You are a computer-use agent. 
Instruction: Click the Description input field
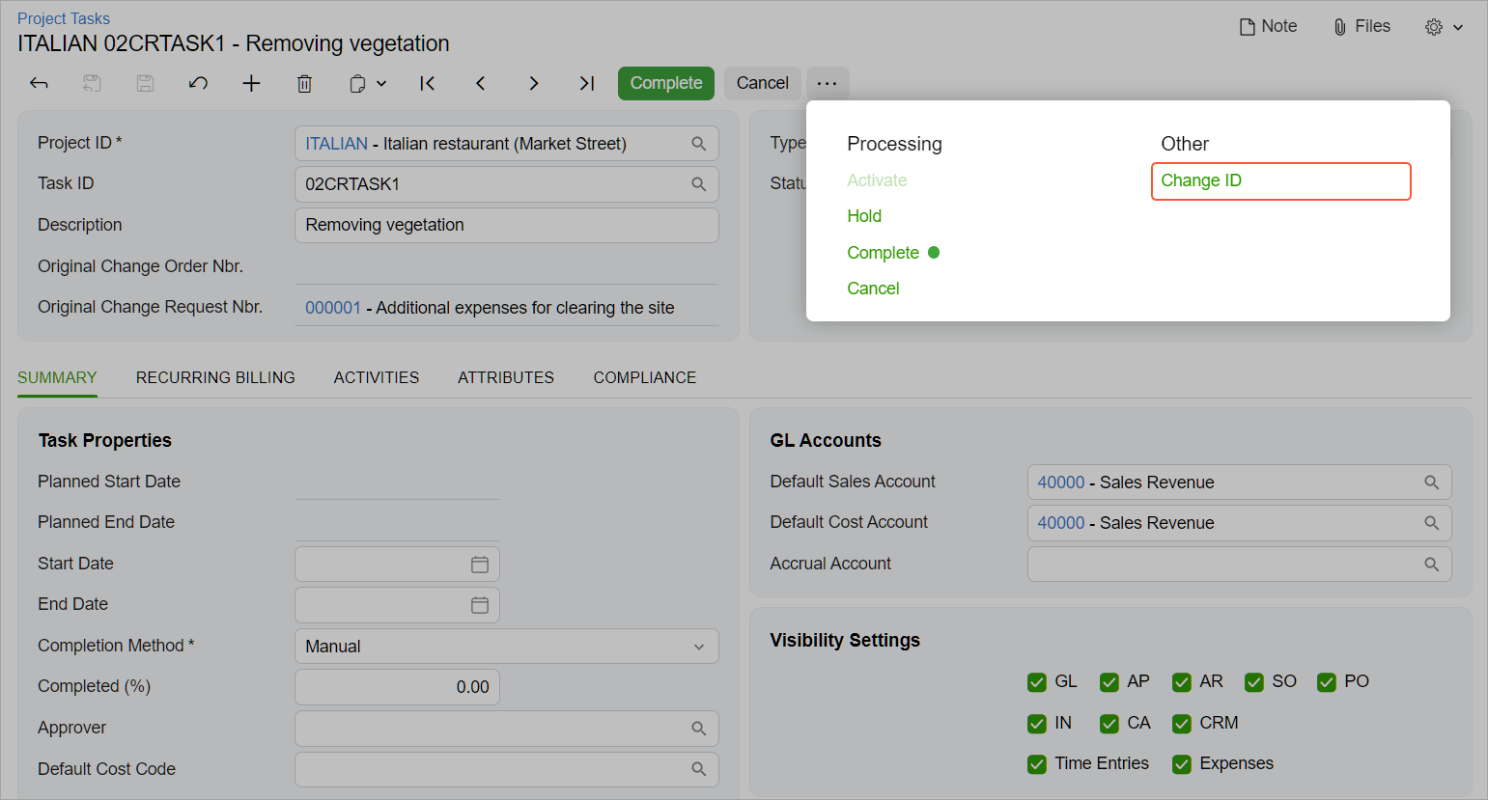click(x=506, y=225)
